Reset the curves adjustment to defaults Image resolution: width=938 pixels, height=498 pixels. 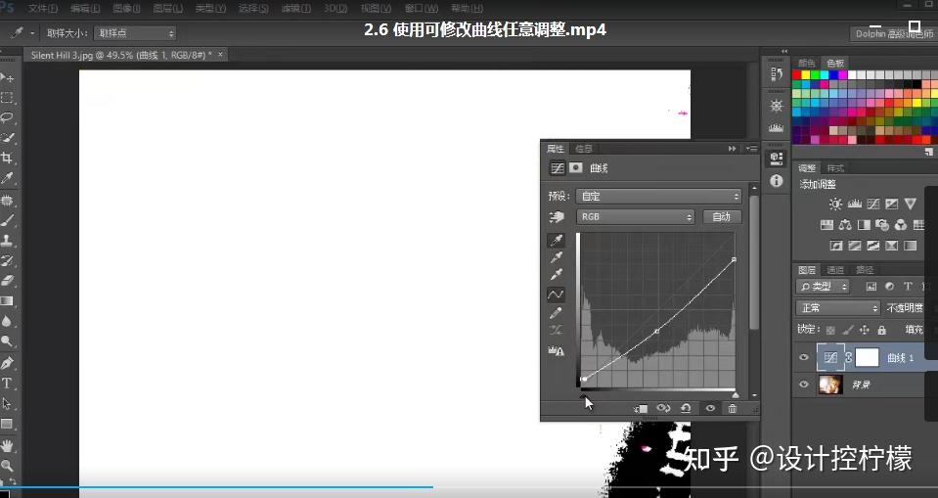pyautogui.click(x=686, y=408)
